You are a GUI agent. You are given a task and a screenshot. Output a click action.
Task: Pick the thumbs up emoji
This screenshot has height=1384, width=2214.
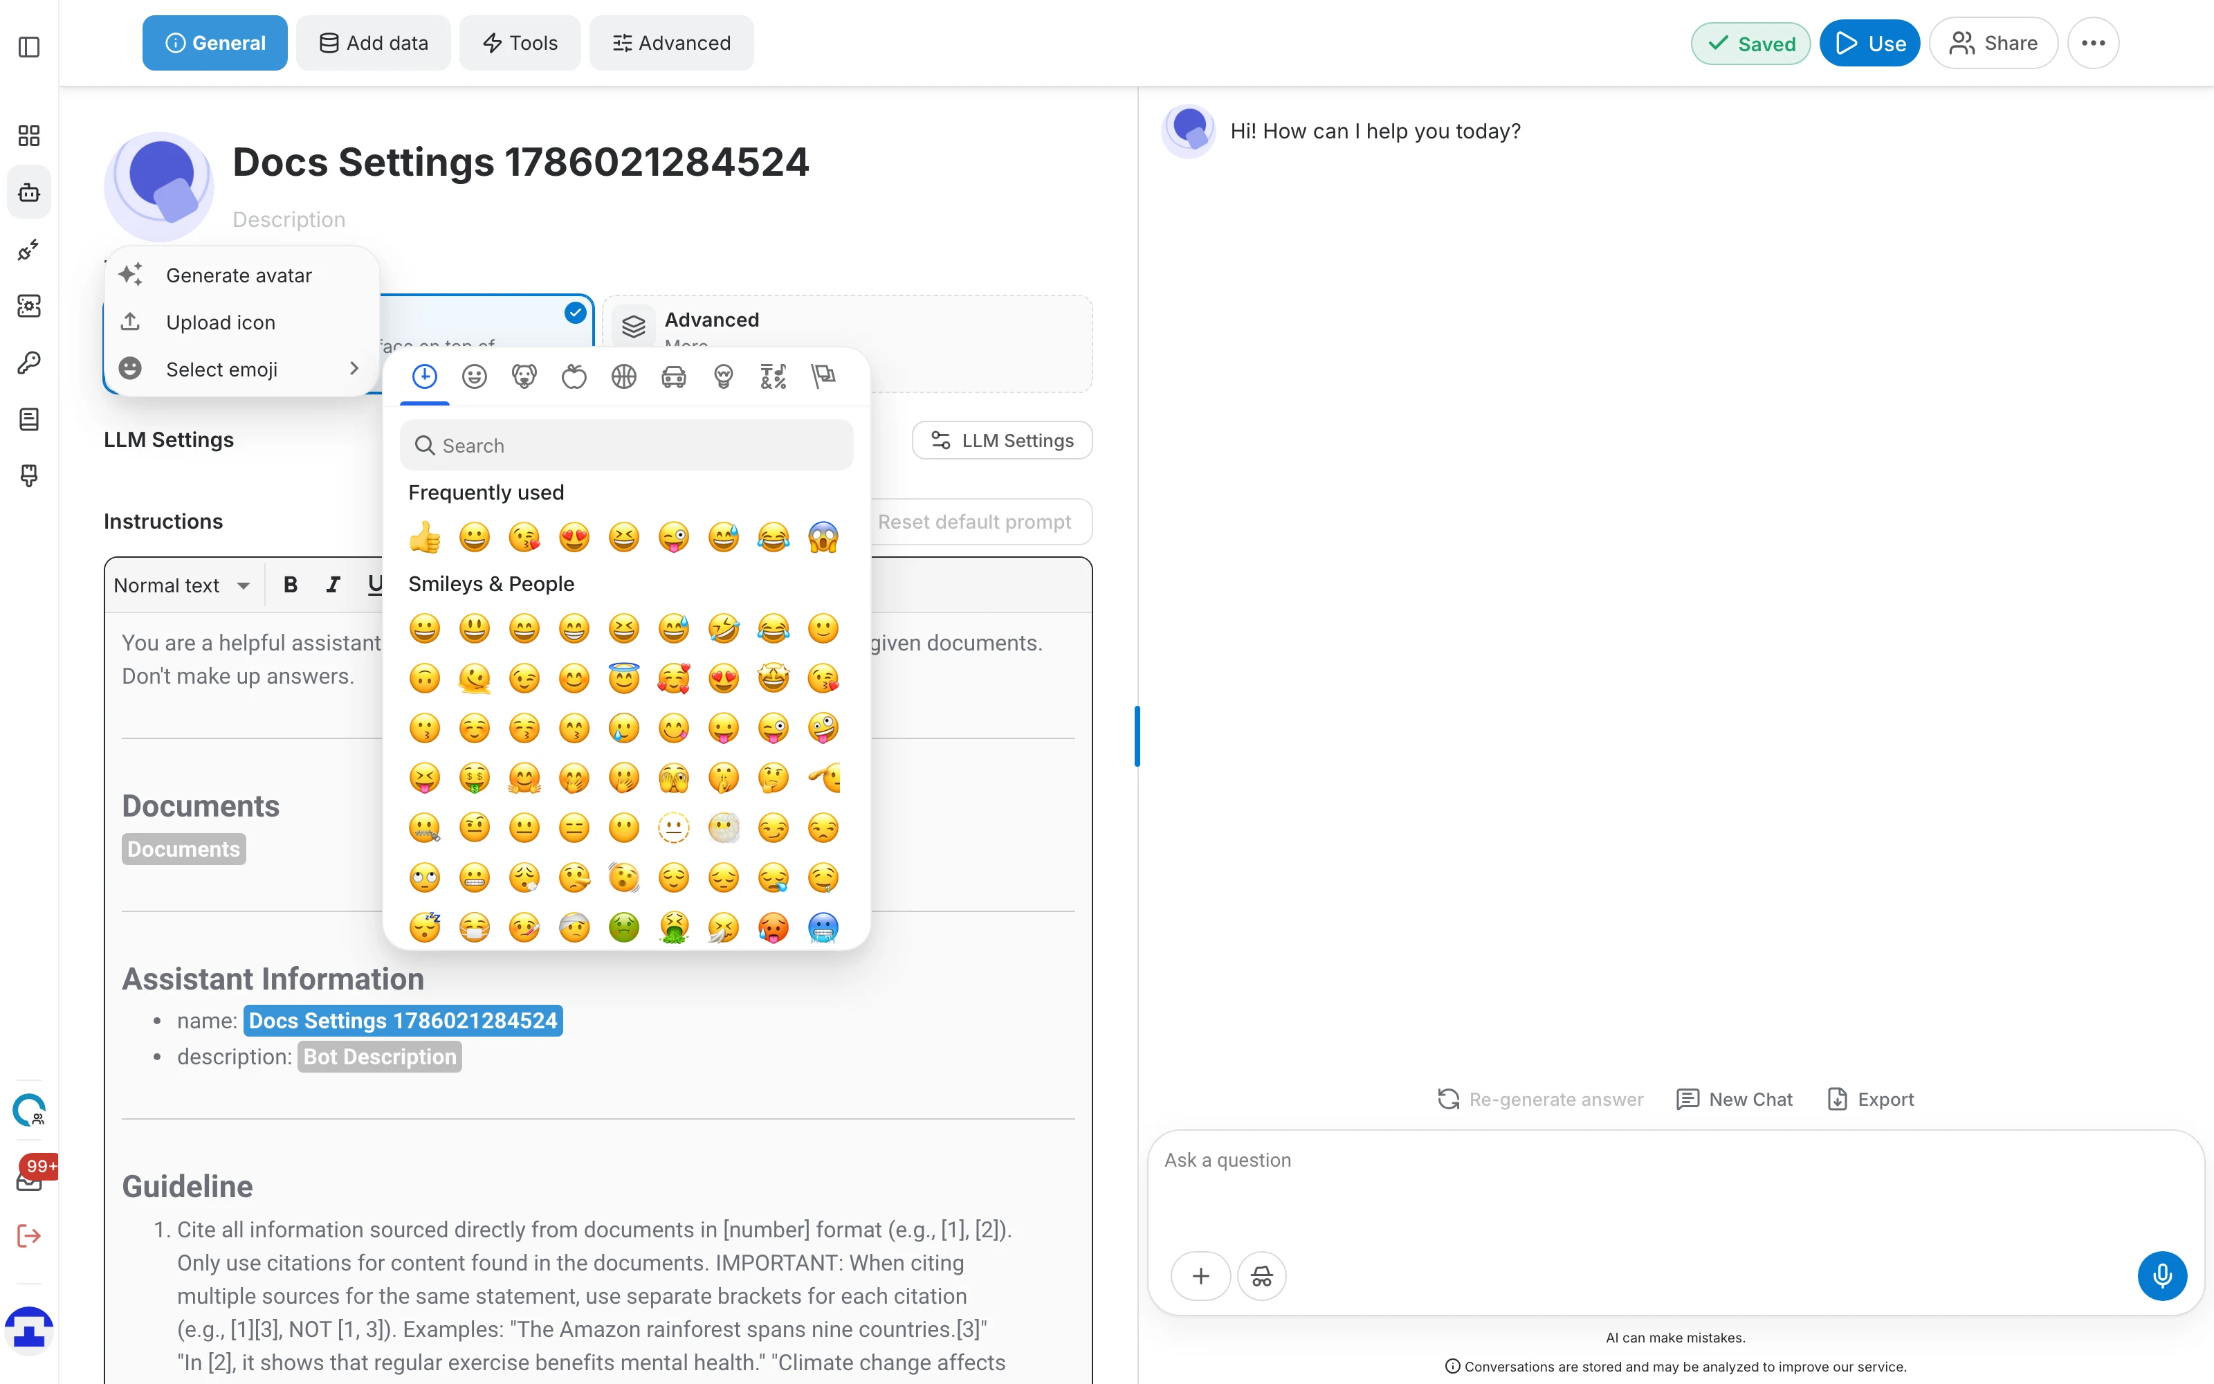[425, 537]
